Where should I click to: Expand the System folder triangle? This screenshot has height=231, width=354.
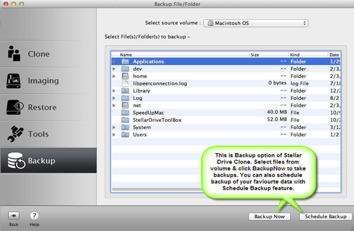114,127
